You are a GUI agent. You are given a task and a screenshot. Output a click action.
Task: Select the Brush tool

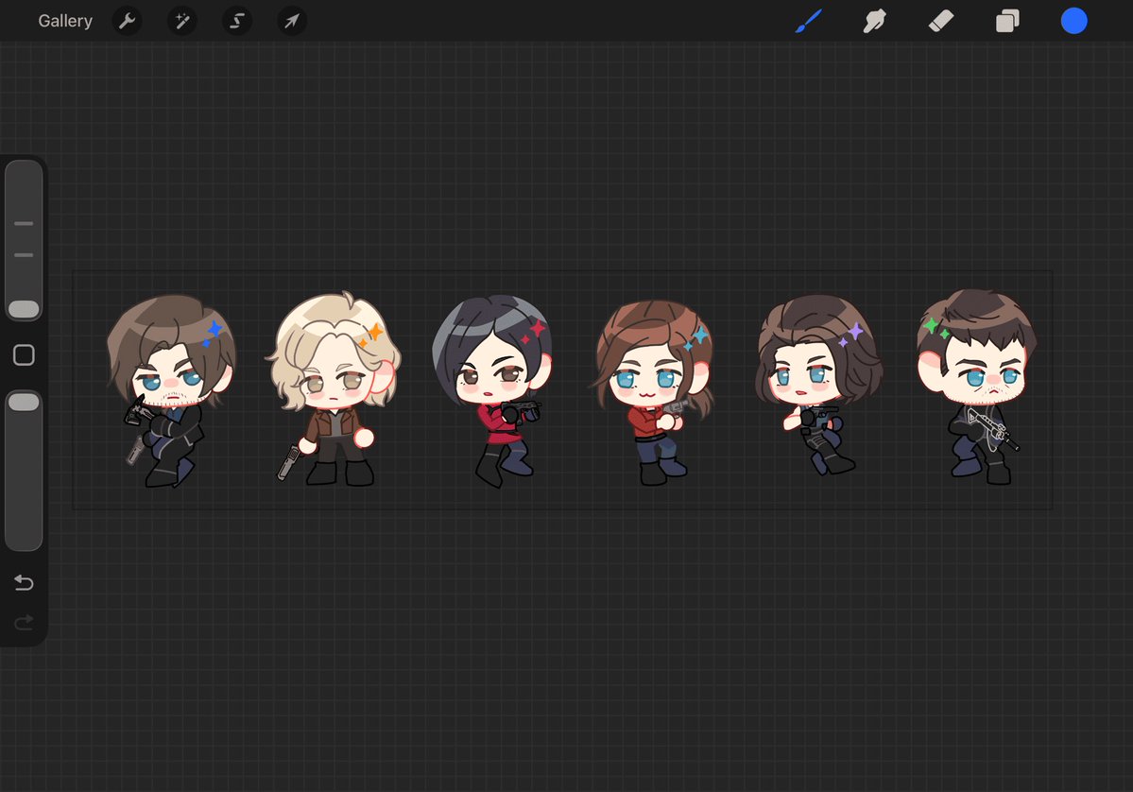[809, 21]
